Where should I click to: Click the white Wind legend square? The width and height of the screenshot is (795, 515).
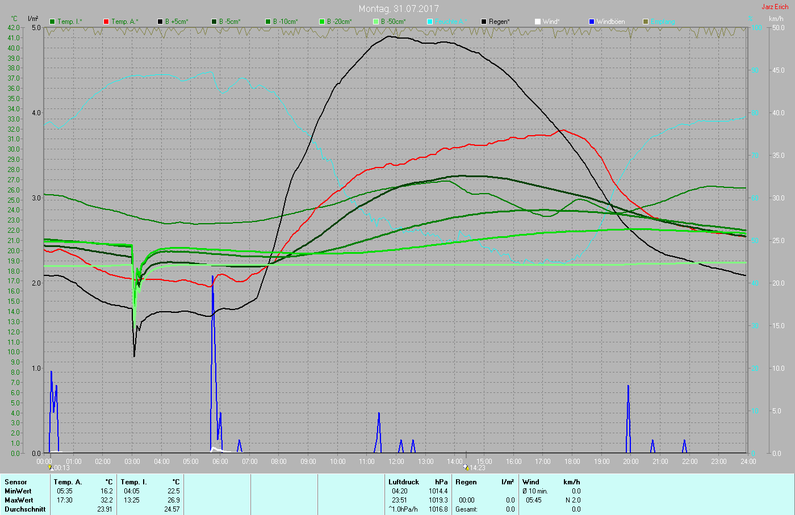pos(538,22)
